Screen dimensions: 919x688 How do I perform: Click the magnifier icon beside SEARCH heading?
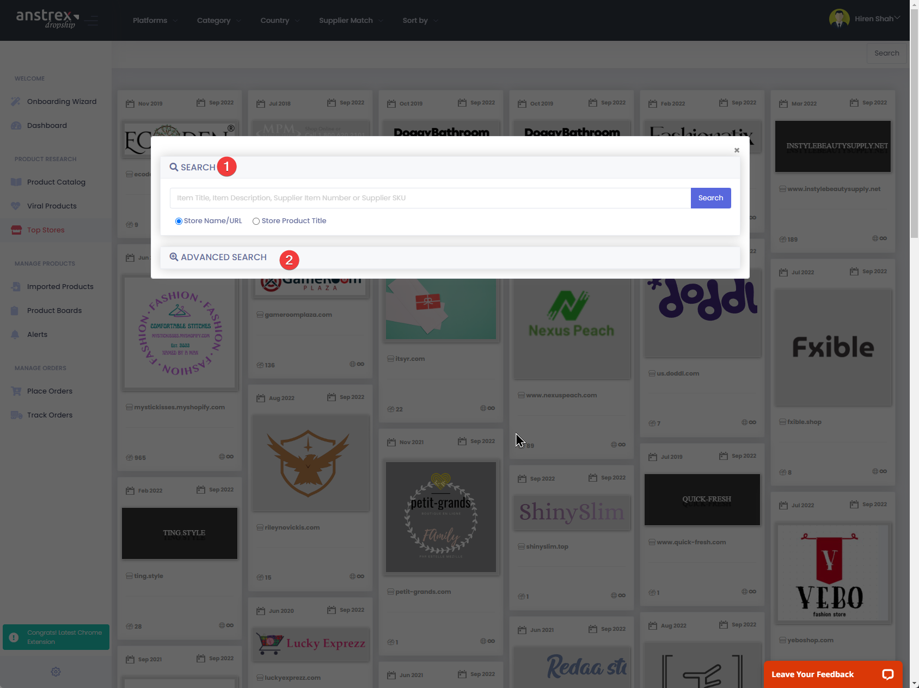[174, 167]
